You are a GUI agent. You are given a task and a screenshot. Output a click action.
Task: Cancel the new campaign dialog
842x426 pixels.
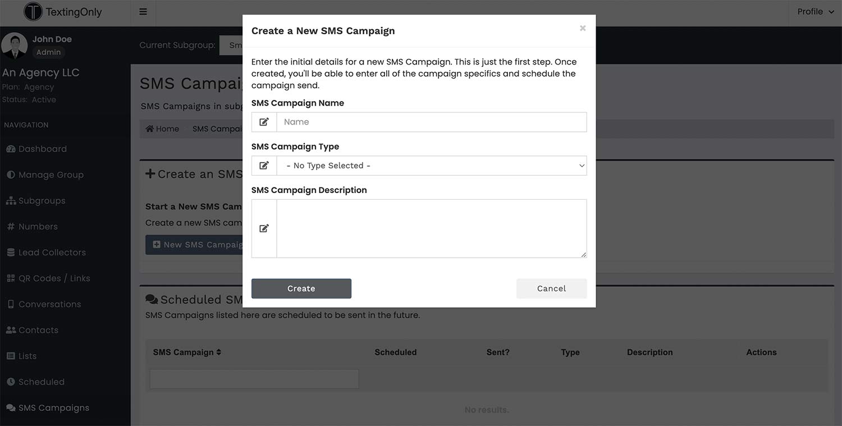pyautogui.click(x=551, y=288)
